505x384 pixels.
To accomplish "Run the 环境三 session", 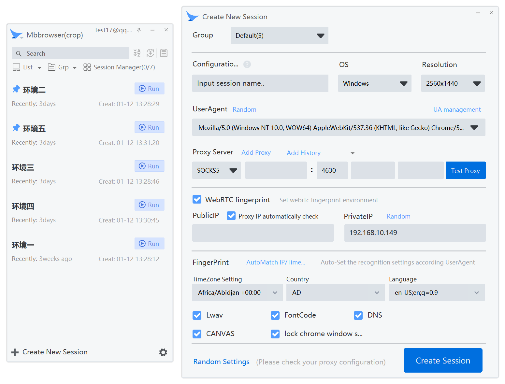I will click(x=150, y=166).
